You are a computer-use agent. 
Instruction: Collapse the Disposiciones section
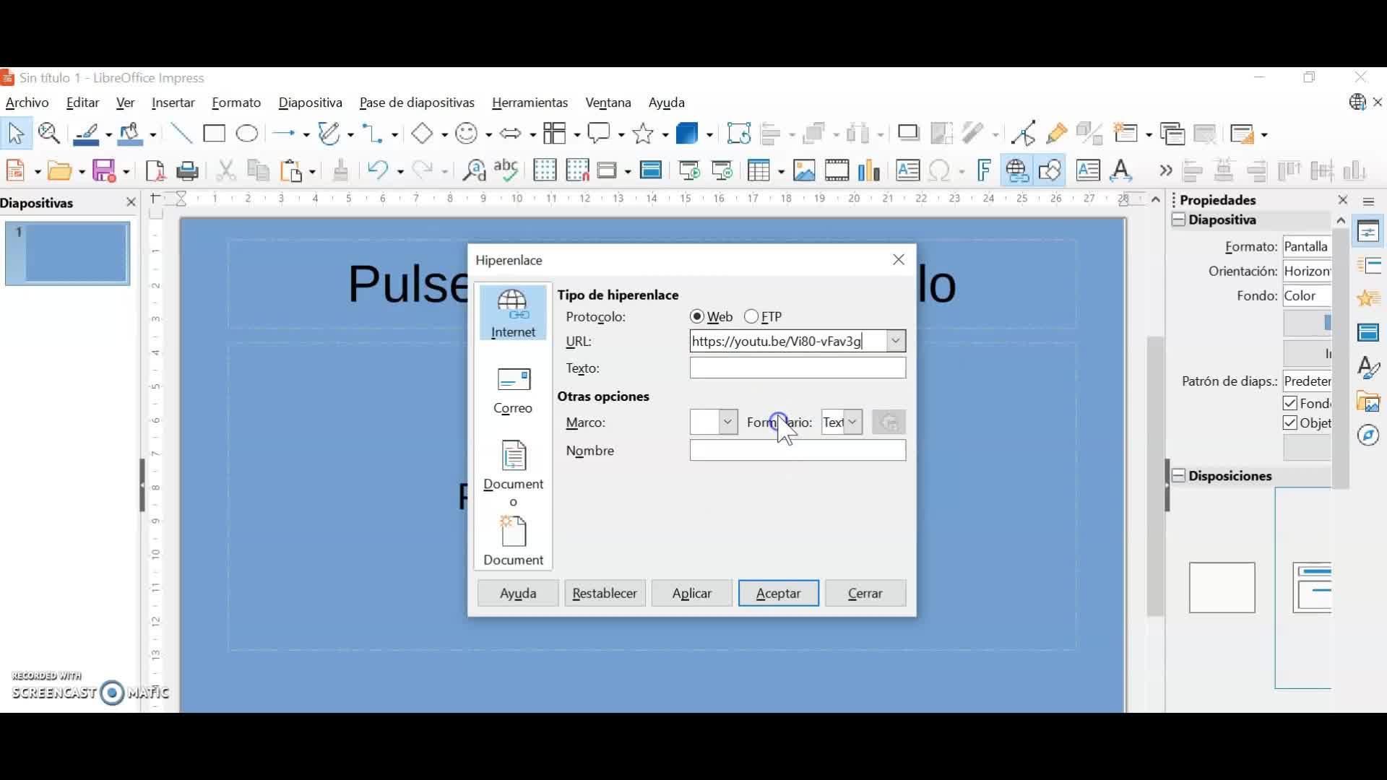(1179, 476)
